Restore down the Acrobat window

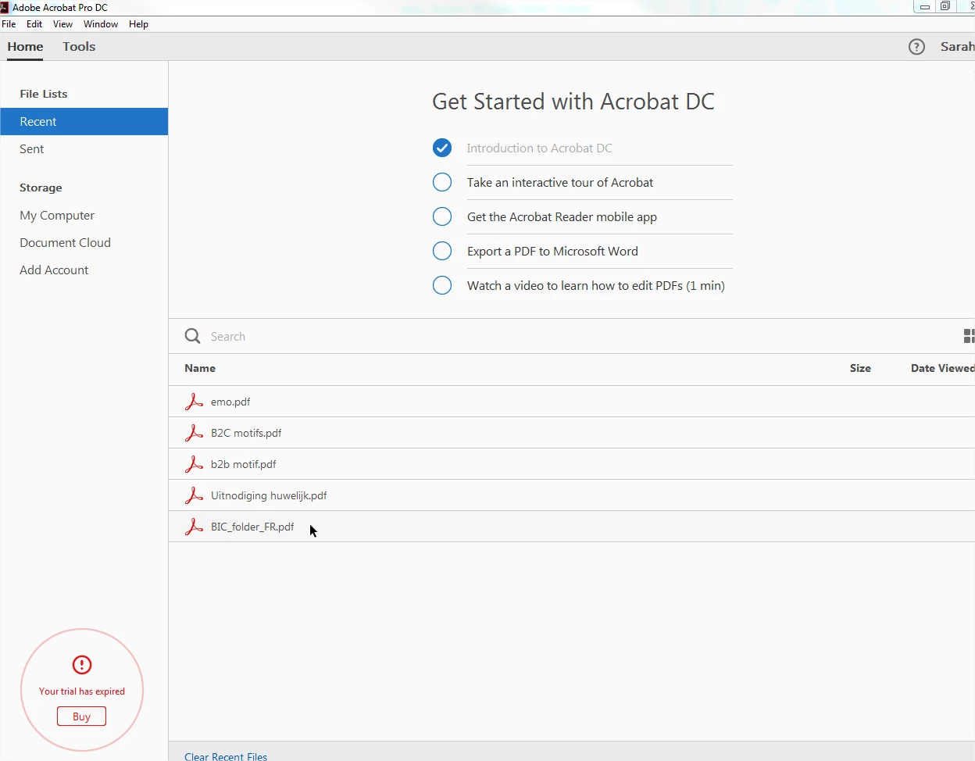(945, 6)
